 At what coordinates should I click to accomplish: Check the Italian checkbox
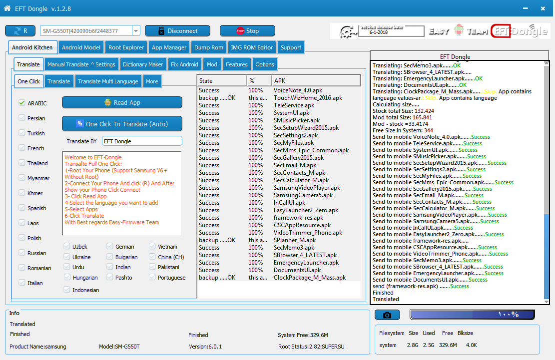coord(22,283)
